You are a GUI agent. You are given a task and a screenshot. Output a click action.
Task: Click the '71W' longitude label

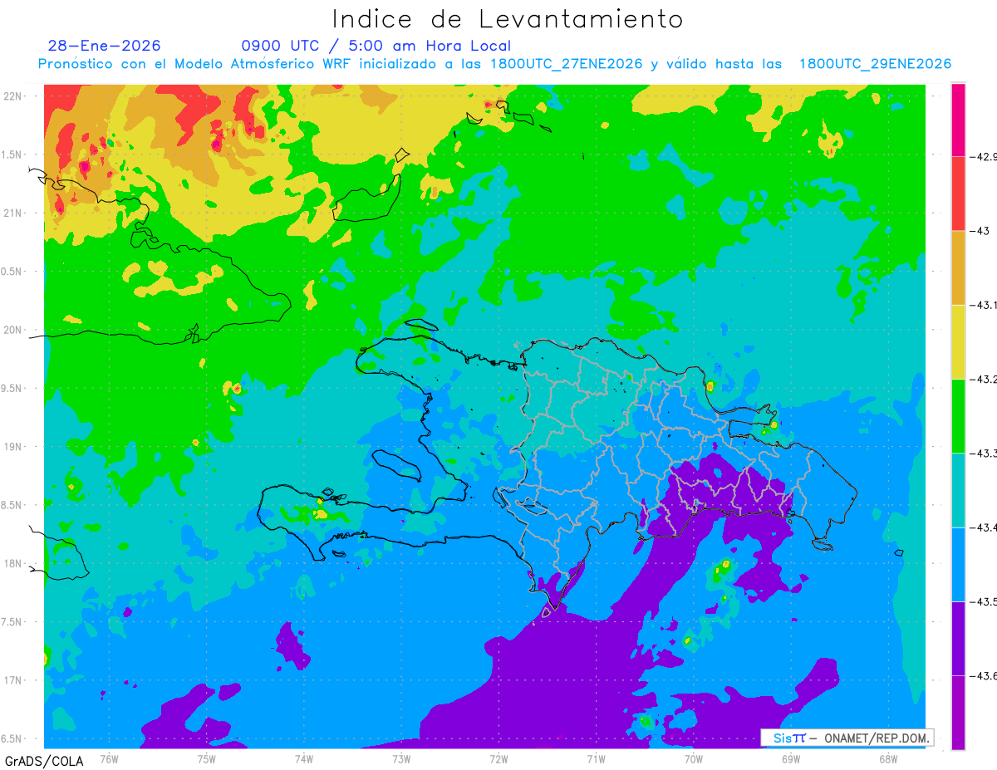click(596, 758)
